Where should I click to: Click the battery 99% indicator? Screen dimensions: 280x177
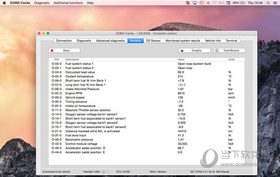(x=239, y=3)
